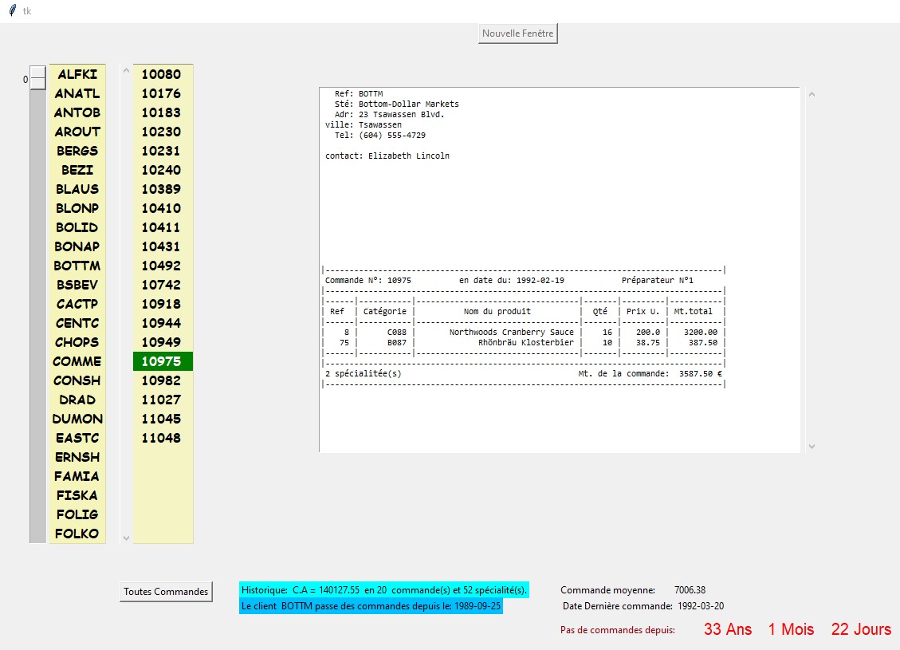Click contact name Elizabeth Lincoln
Viewport: 900px width, 650px height.
point(409,156)
